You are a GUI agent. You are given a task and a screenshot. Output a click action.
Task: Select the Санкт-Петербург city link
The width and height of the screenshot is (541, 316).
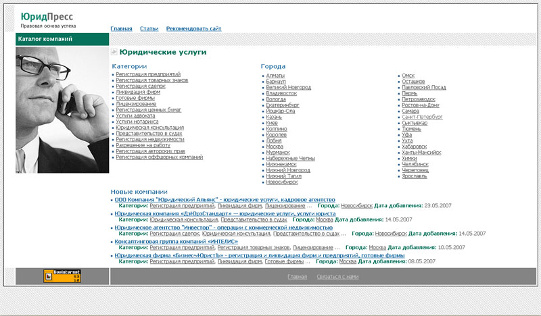pyautogui.click(x=422, y=116)
